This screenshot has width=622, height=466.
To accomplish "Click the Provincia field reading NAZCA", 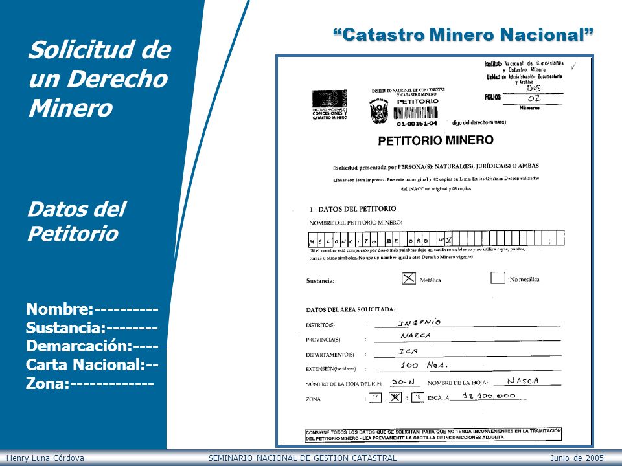I will point(467,336).
